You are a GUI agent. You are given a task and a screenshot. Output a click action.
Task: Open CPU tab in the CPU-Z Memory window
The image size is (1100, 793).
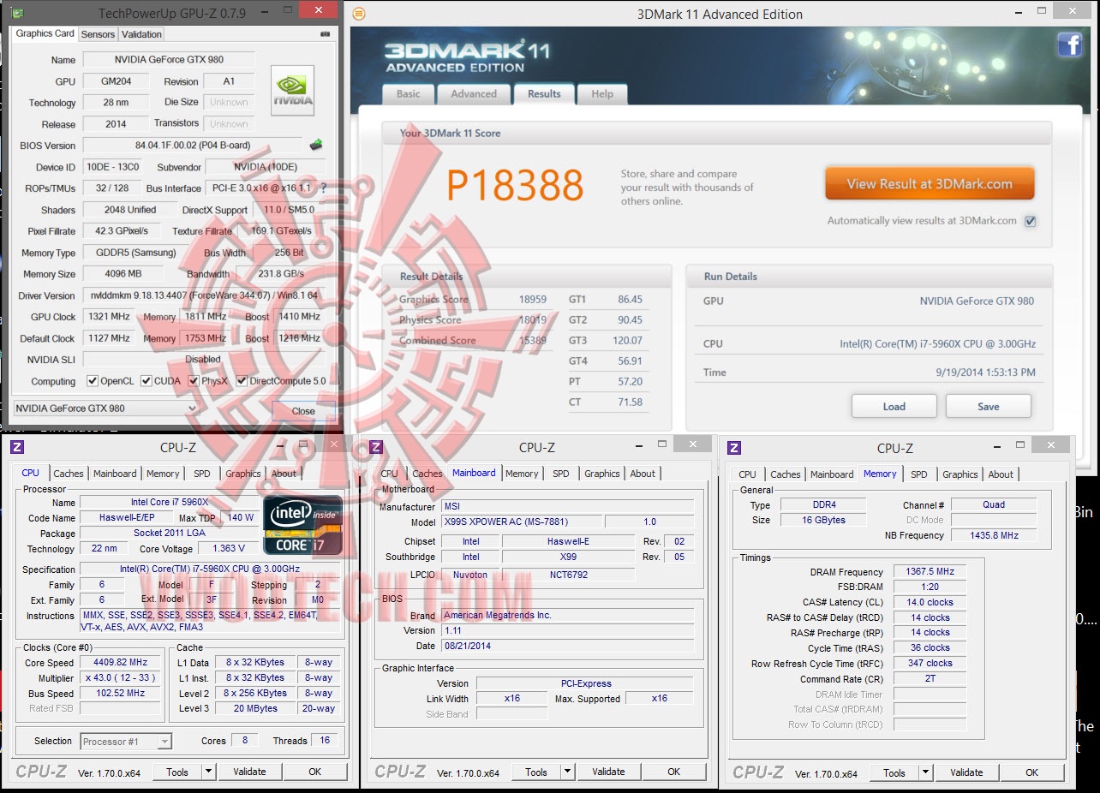[747, 474]
